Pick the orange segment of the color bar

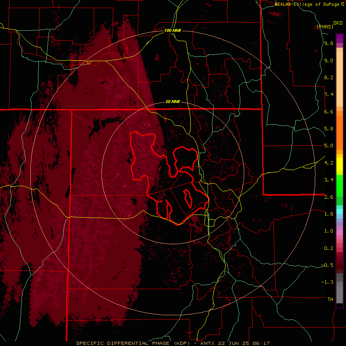(x=339, y=132)
